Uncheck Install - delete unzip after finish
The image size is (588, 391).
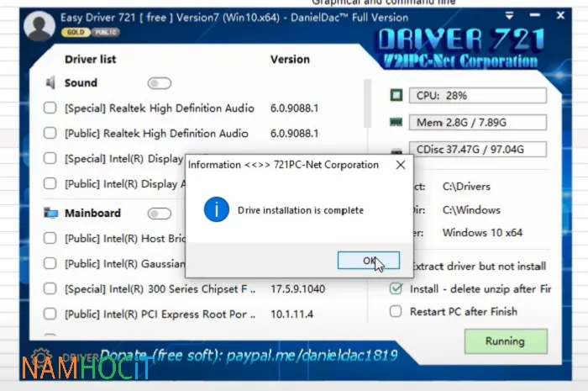[x=396, y=288]
